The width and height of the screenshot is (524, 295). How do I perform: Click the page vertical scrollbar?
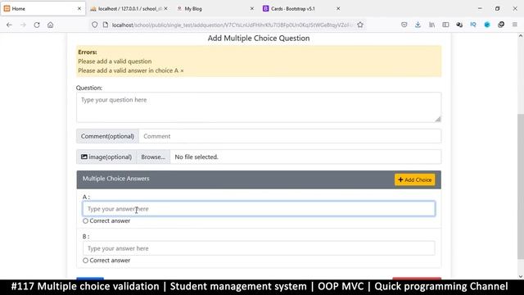(521, 186)
